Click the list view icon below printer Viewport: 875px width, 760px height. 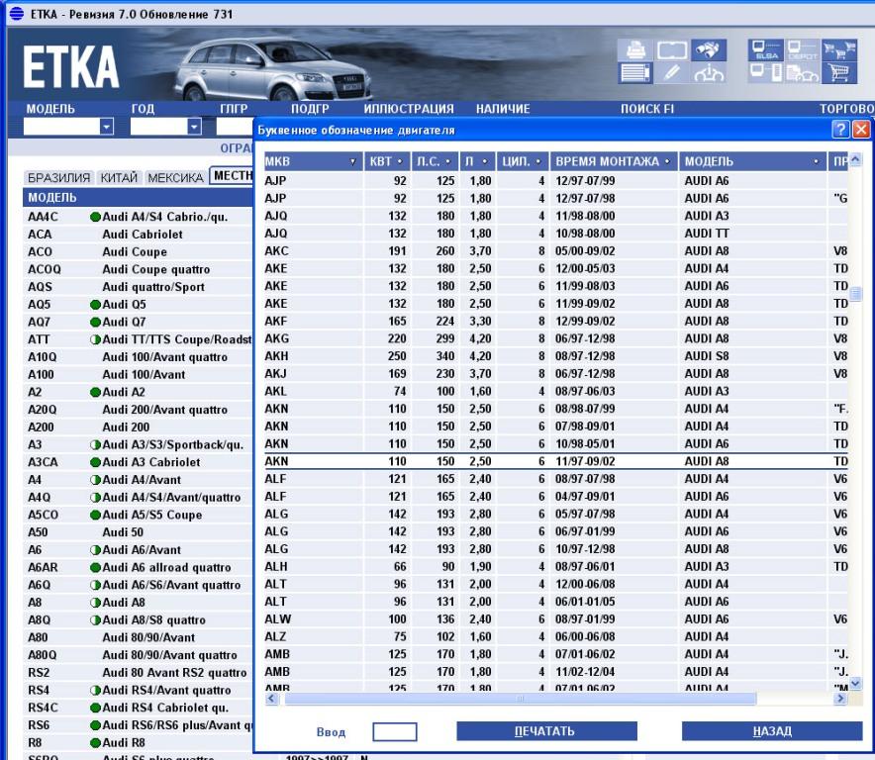click(x=636, y=72)
